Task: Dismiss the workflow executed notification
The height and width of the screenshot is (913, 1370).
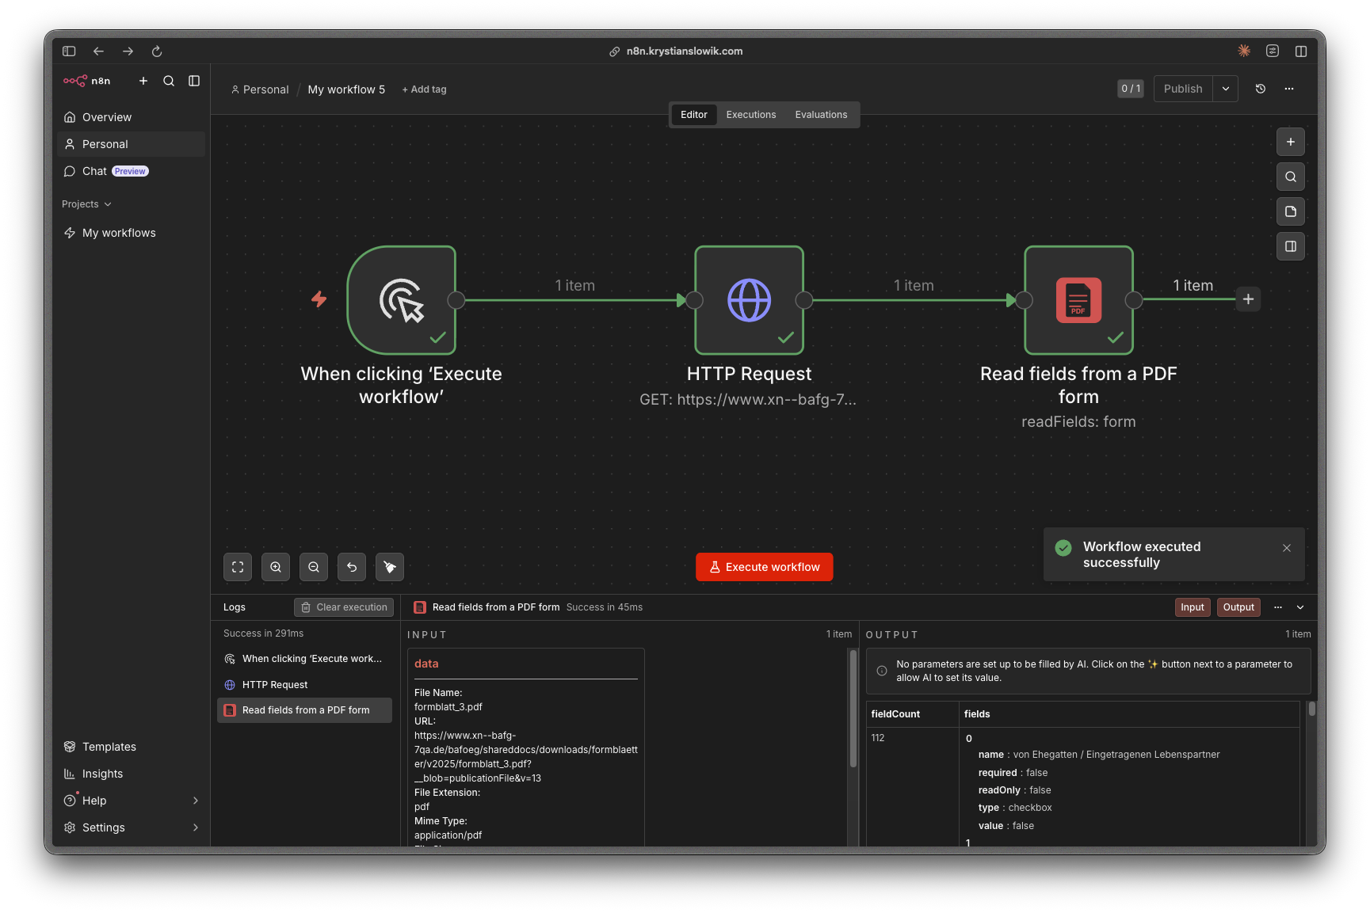Action: tap(1287, 548)
